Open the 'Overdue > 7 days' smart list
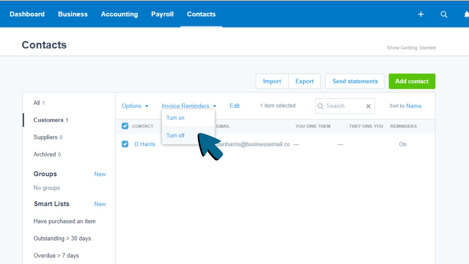The height and width of the screenshot is (264, 469). coord(56,255)
